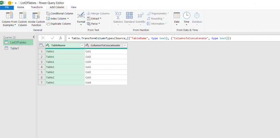The height and width of the screenshot is (138, 280).
Task: Expand Index Column dropdown arrow
Action: 68,19
